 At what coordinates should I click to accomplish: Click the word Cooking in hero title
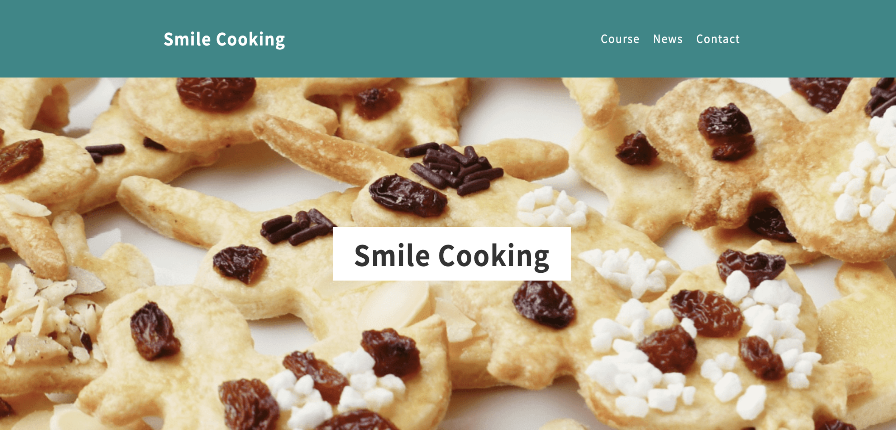(x=494, y=257)
